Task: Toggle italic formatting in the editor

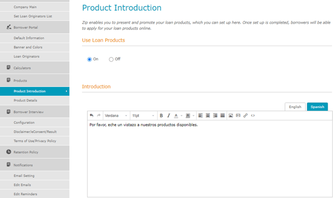Action: click(x=168, y=116)
